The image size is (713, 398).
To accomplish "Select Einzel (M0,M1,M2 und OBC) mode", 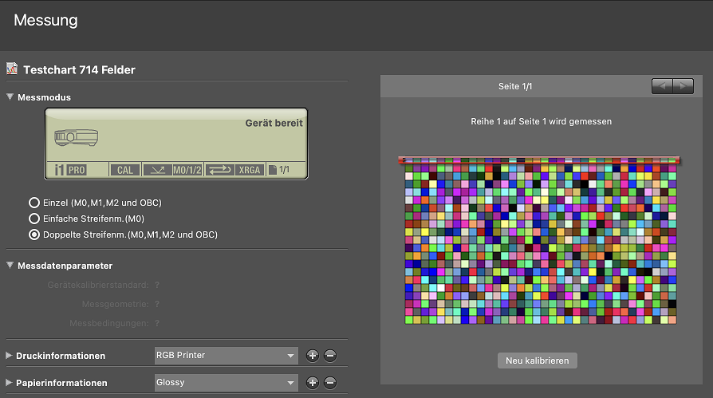I will tap(34, 203).
